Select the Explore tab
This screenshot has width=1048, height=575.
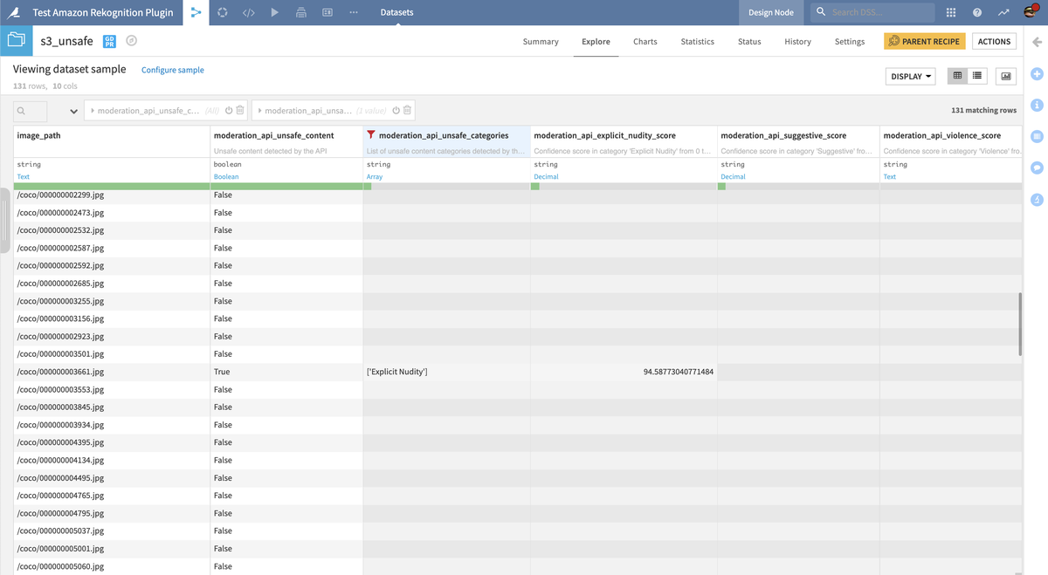(x=596, y=41)
